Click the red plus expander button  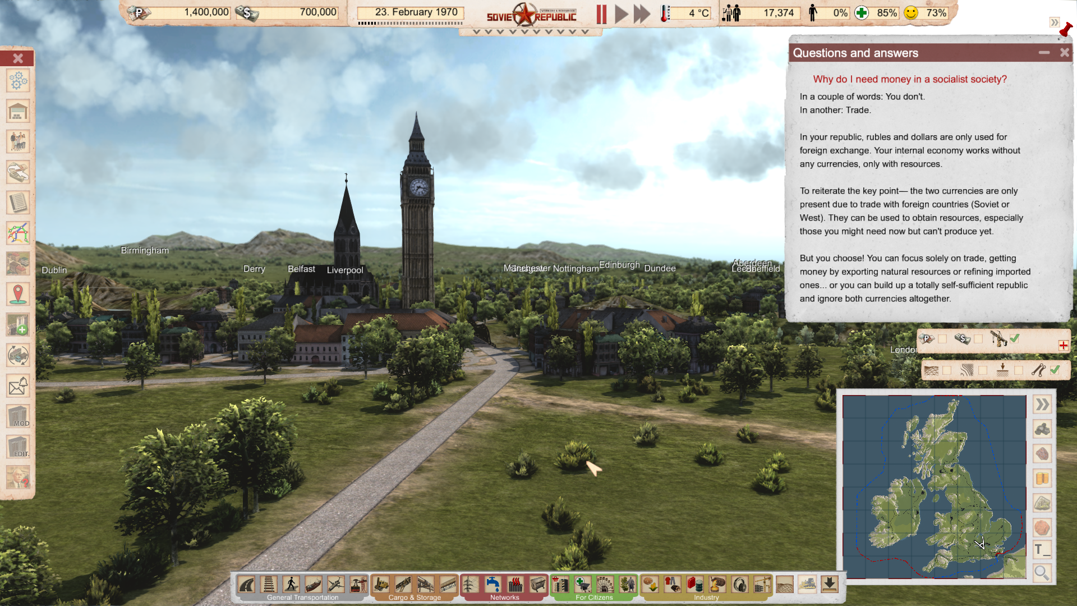1064,346
